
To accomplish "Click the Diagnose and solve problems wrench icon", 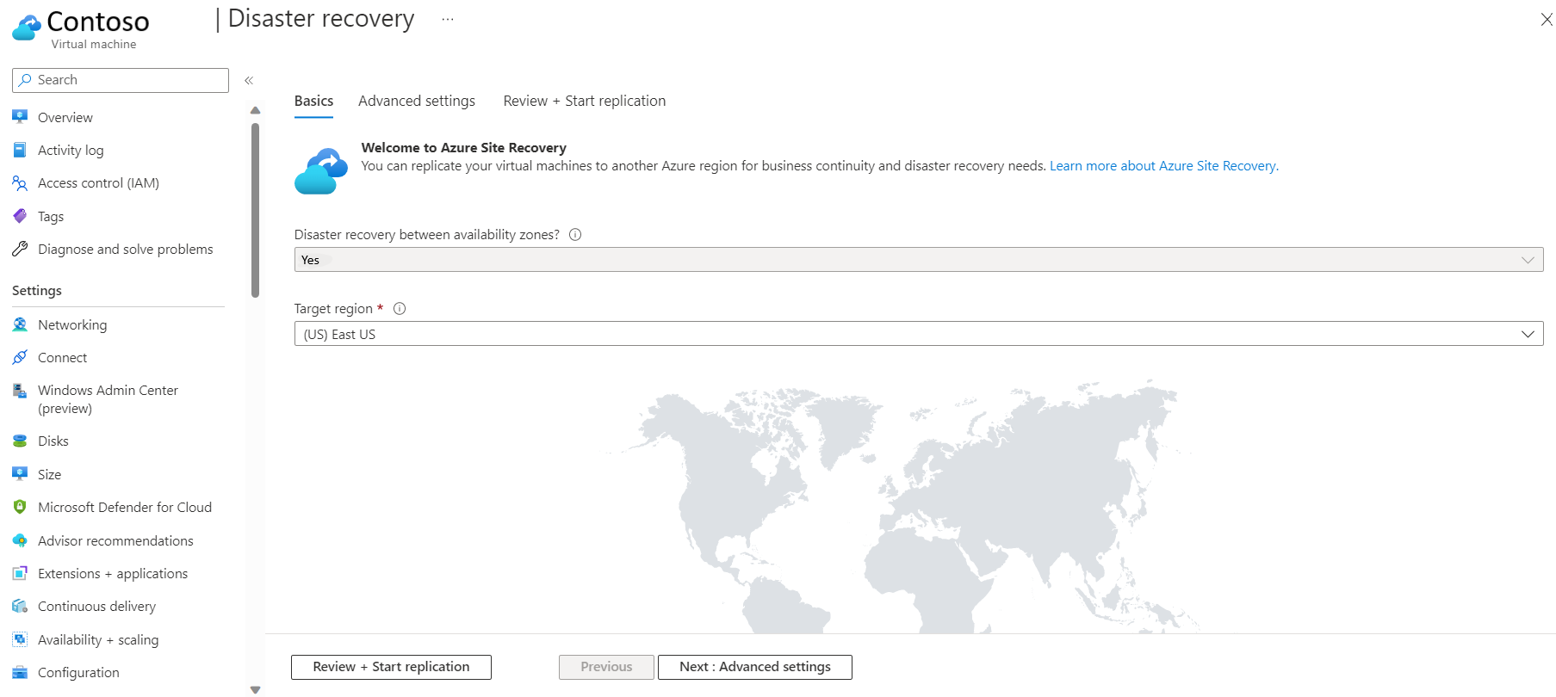I will (20, 250).
